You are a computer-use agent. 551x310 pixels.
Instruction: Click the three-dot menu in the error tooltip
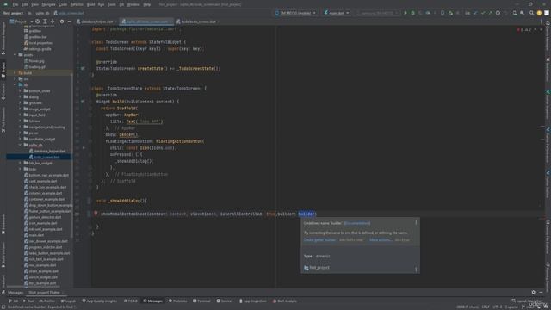pos(416,223)
